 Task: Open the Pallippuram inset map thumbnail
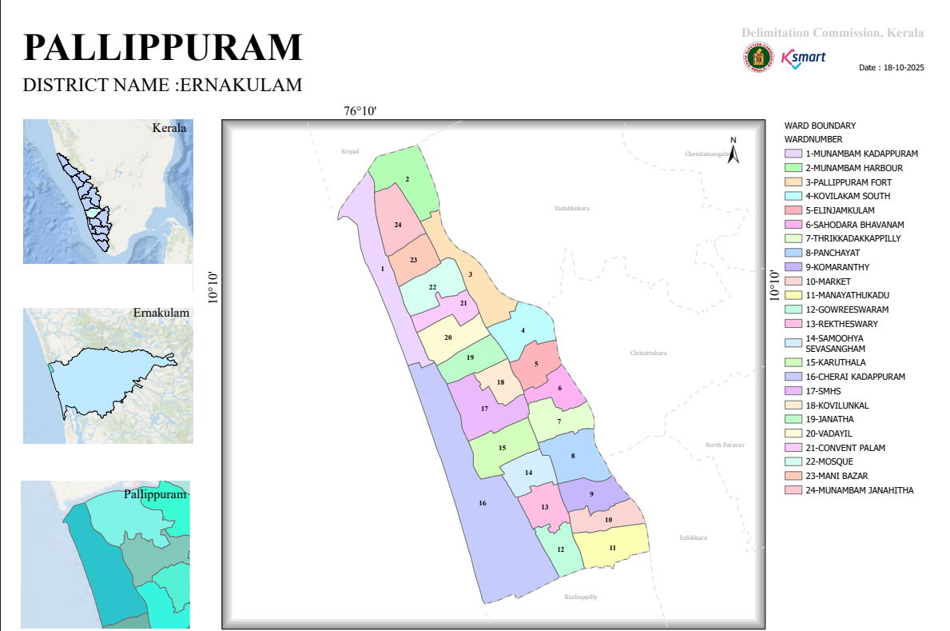pyautogui.click(x=105, y=554)
